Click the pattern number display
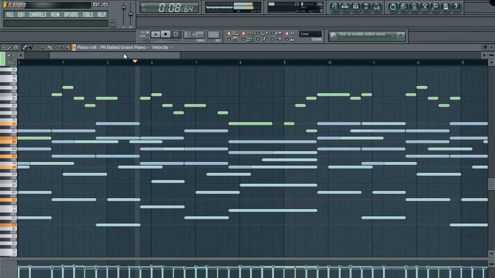 click(214, 34)
